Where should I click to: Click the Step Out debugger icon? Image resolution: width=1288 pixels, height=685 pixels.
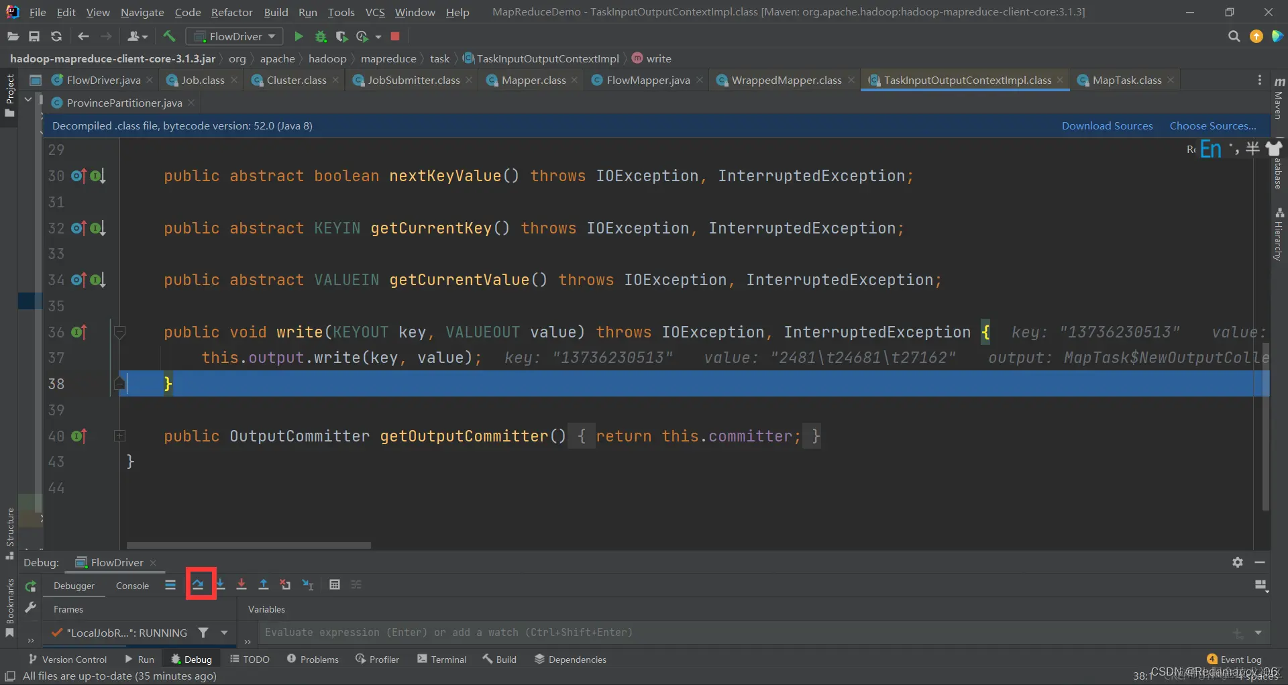point(264,584)
